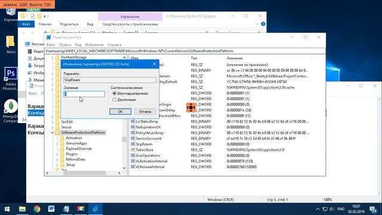Switch to Registry Editor taskbar button
382x215 pixels.
pos(95,209)
